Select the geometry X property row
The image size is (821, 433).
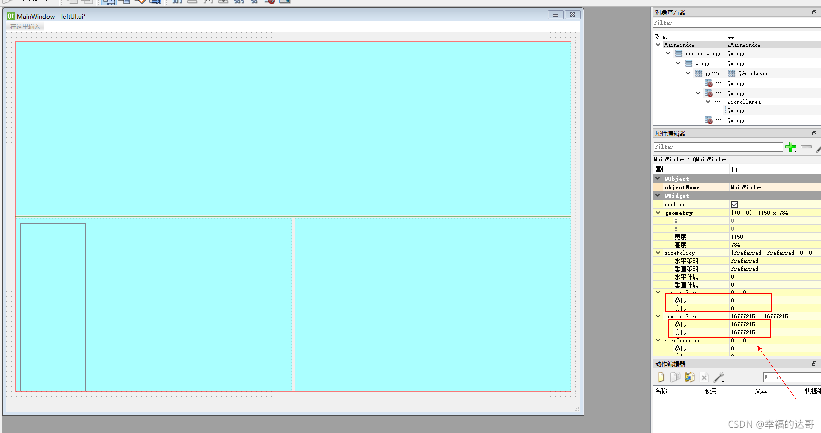[737, 221]
